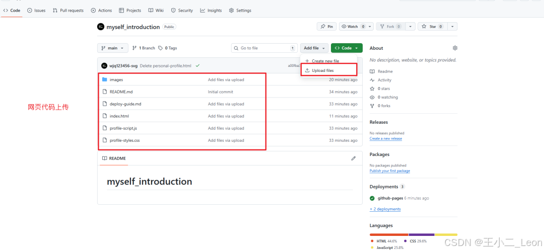Open the Add file dropdown

(314, 48)
